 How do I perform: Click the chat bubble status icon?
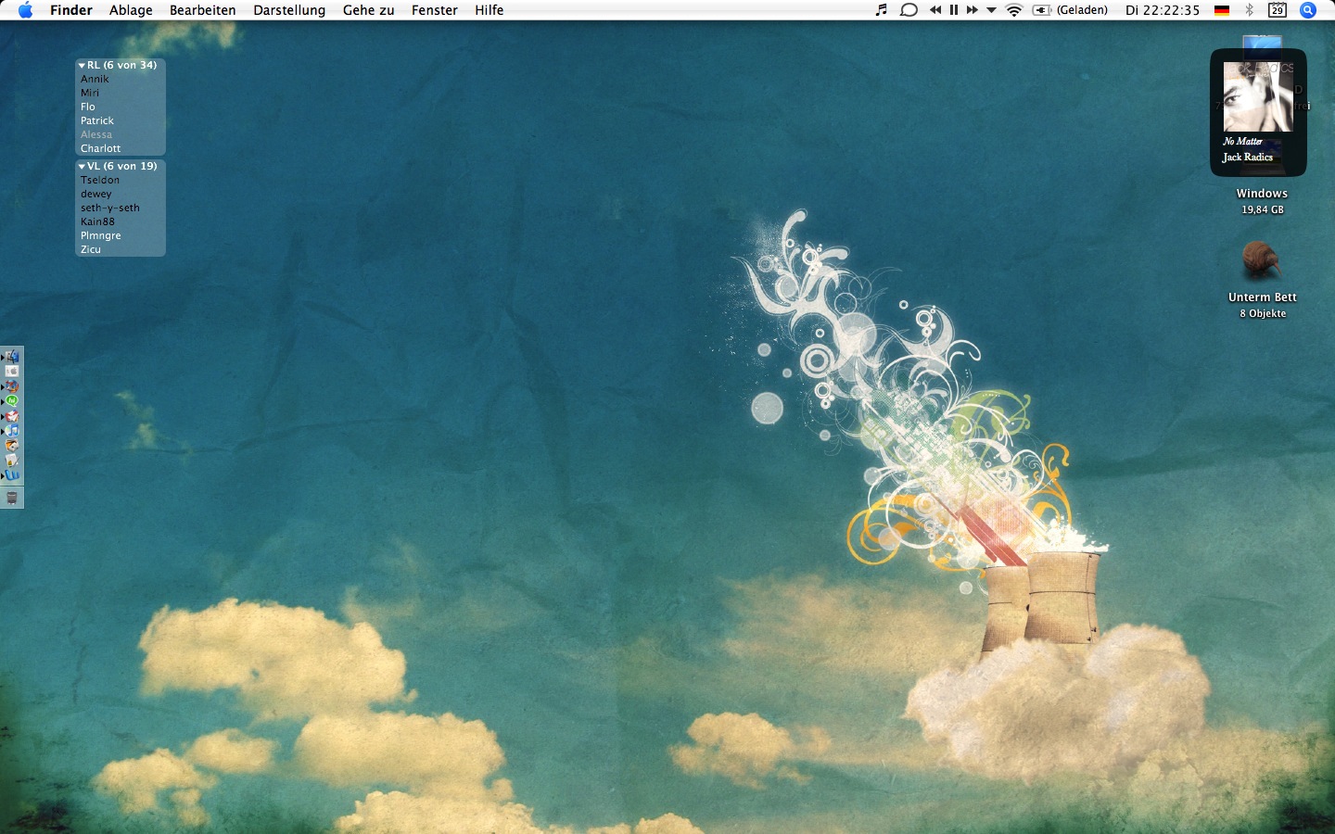909,10
